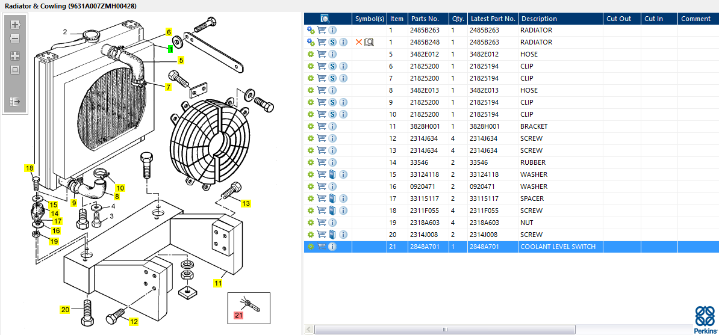Click the Qty. column header
The height and width of the screenshot is (335, 719).
click(x=458, y=19)
